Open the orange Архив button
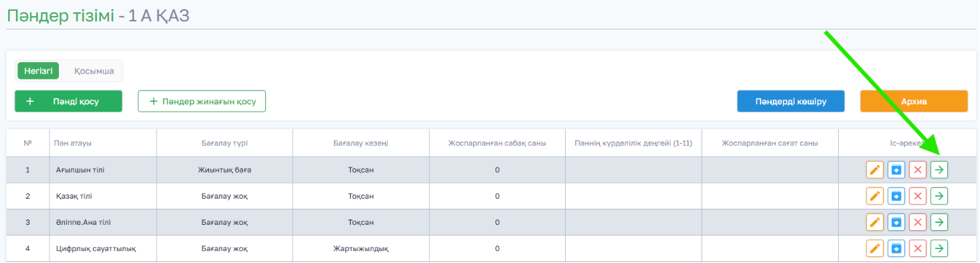The width and height of the screenshot is (980, 263). click(x=914, y=101)
